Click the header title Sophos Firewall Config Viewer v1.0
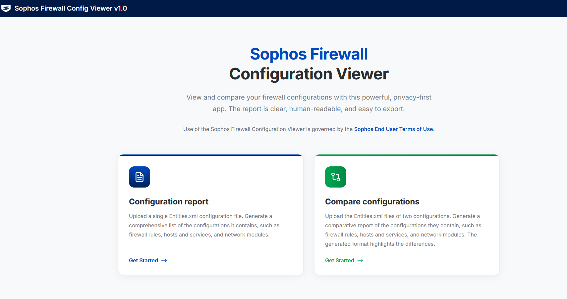Viewport: 567px width, 299px height. click(x=71, y=8)
